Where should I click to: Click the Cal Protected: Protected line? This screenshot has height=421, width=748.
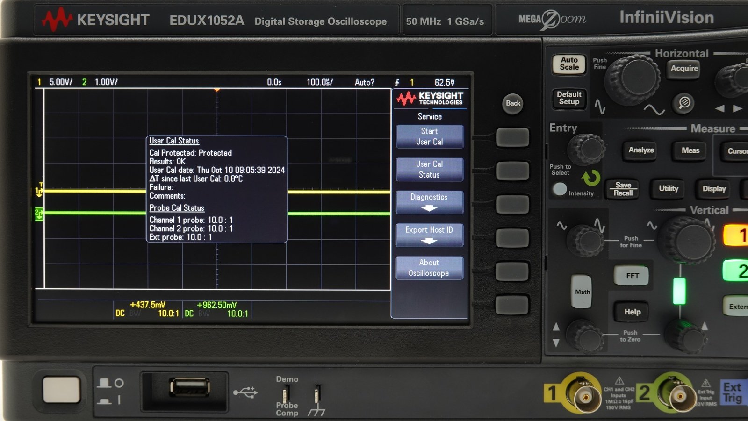[x=190, y=153]
